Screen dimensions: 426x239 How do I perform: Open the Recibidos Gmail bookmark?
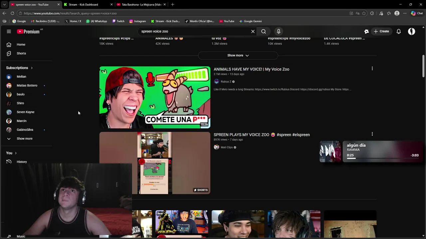45,21
